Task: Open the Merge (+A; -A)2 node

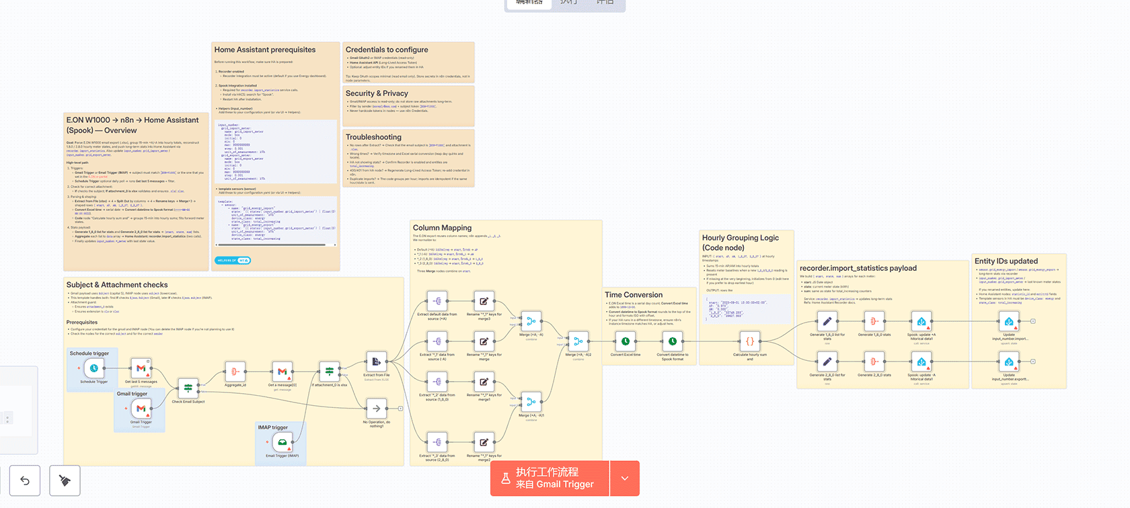Action: [578, 341]
